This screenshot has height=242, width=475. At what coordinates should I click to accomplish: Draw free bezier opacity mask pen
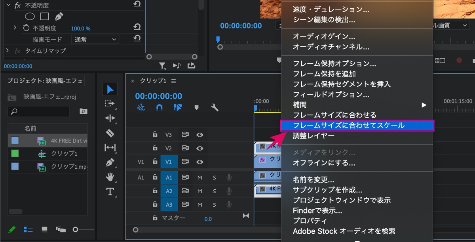pos(59,17)
